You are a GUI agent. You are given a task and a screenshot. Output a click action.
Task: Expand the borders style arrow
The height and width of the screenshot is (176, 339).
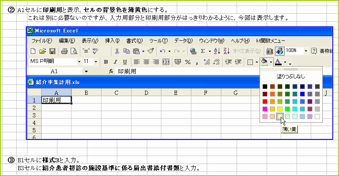coord(257,62)
